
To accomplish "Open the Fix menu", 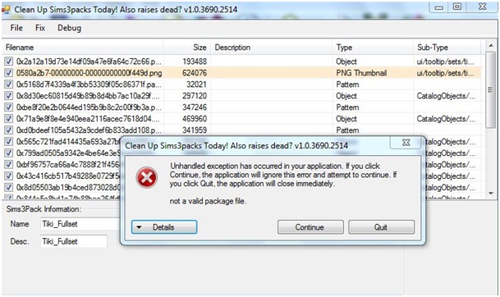I will click(40, 28).
